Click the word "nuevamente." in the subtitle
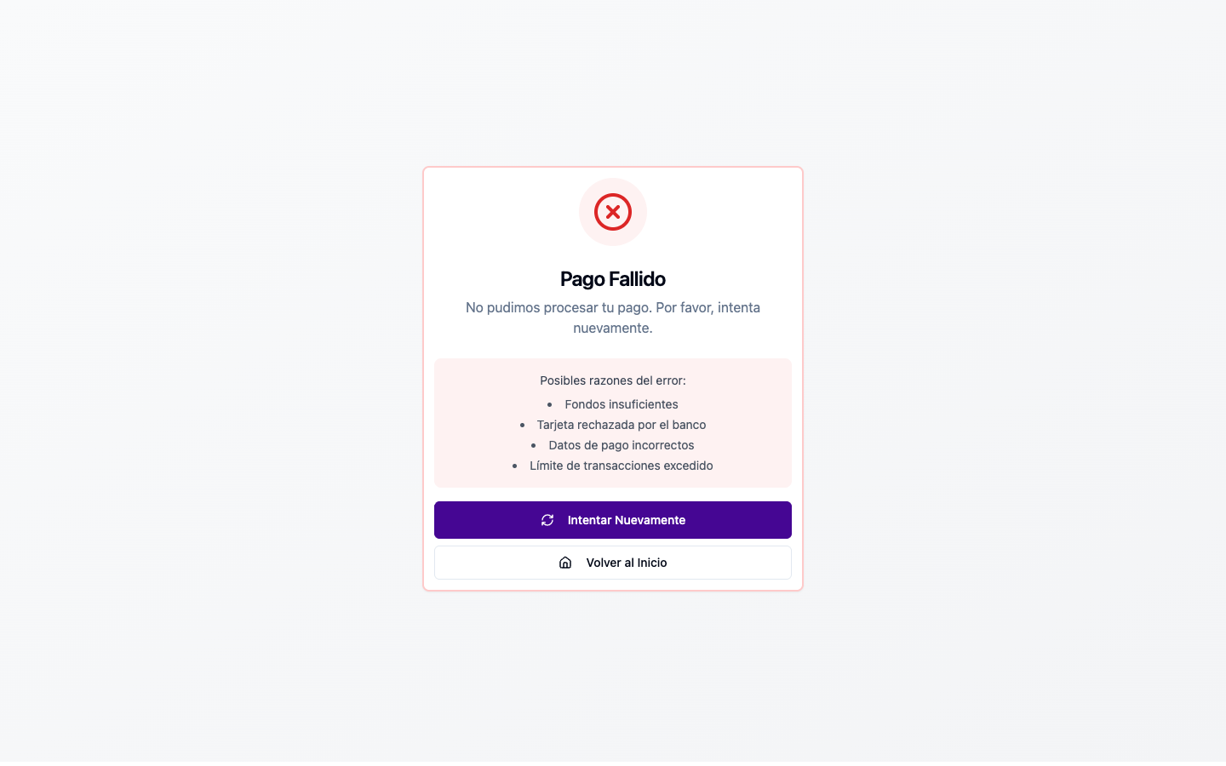The image size is (1226, 766). tap(613, 328)
